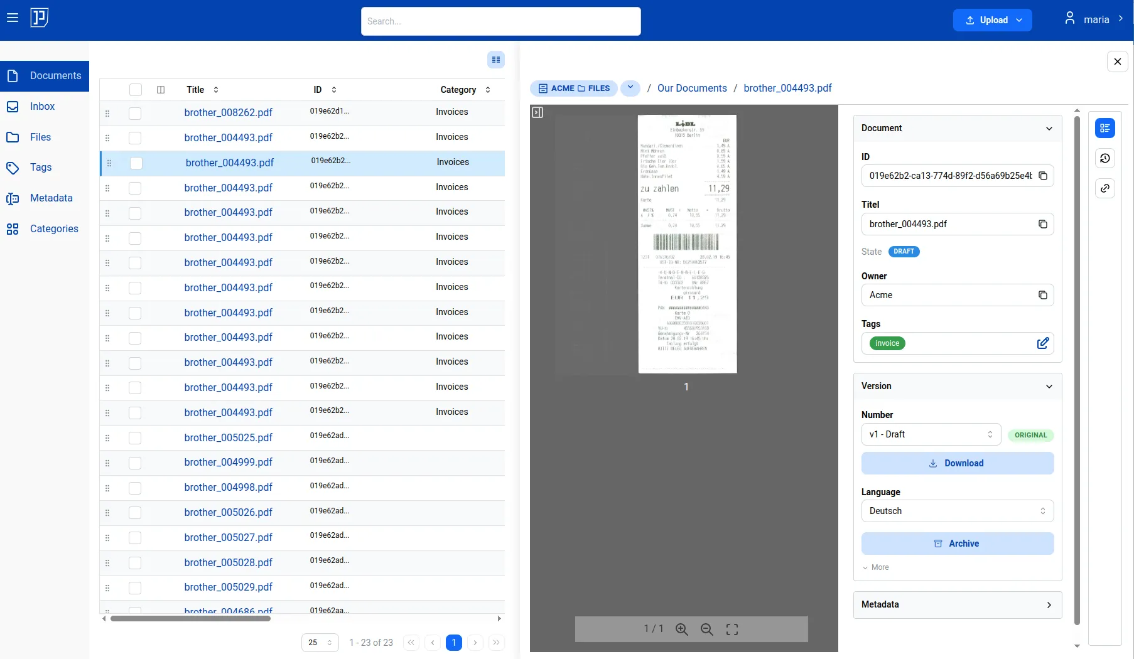Show document details panel icon
1134x659 pixels.
coord(1105,128)
